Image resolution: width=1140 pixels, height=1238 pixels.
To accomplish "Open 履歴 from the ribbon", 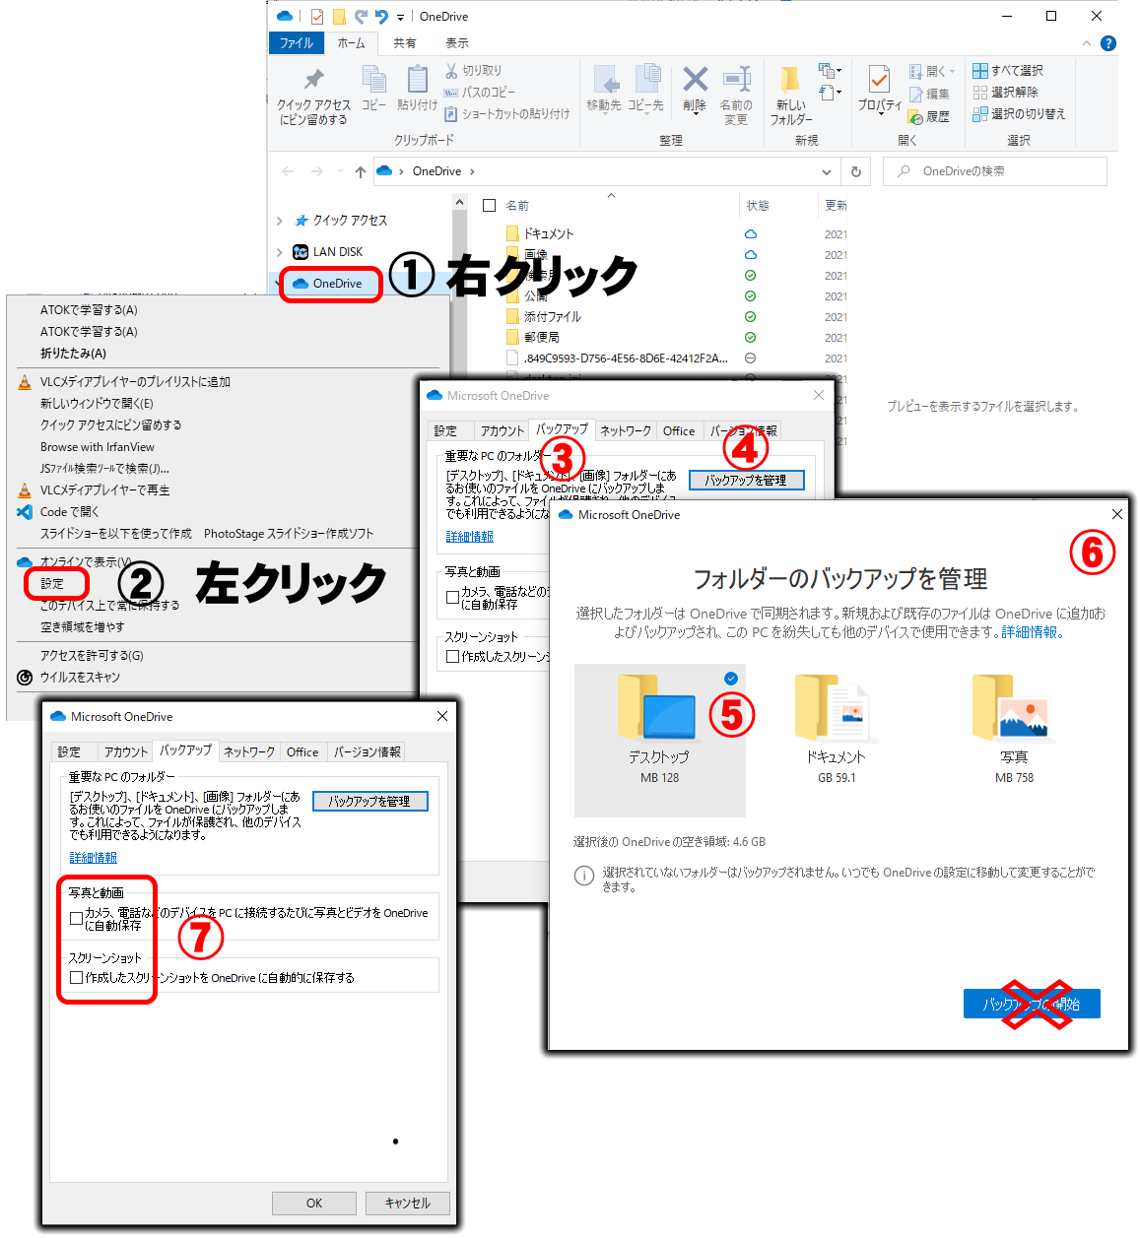I will click(929, 116).
